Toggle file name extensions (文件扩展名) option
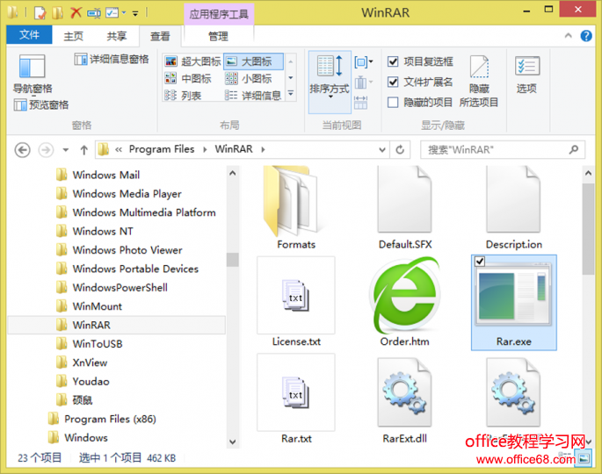 pyautogui.click(x=420, y=82)
